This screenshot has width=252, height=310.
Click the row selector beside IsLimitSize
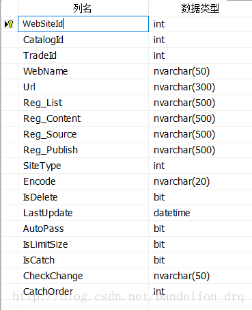(x=10, y=244)
